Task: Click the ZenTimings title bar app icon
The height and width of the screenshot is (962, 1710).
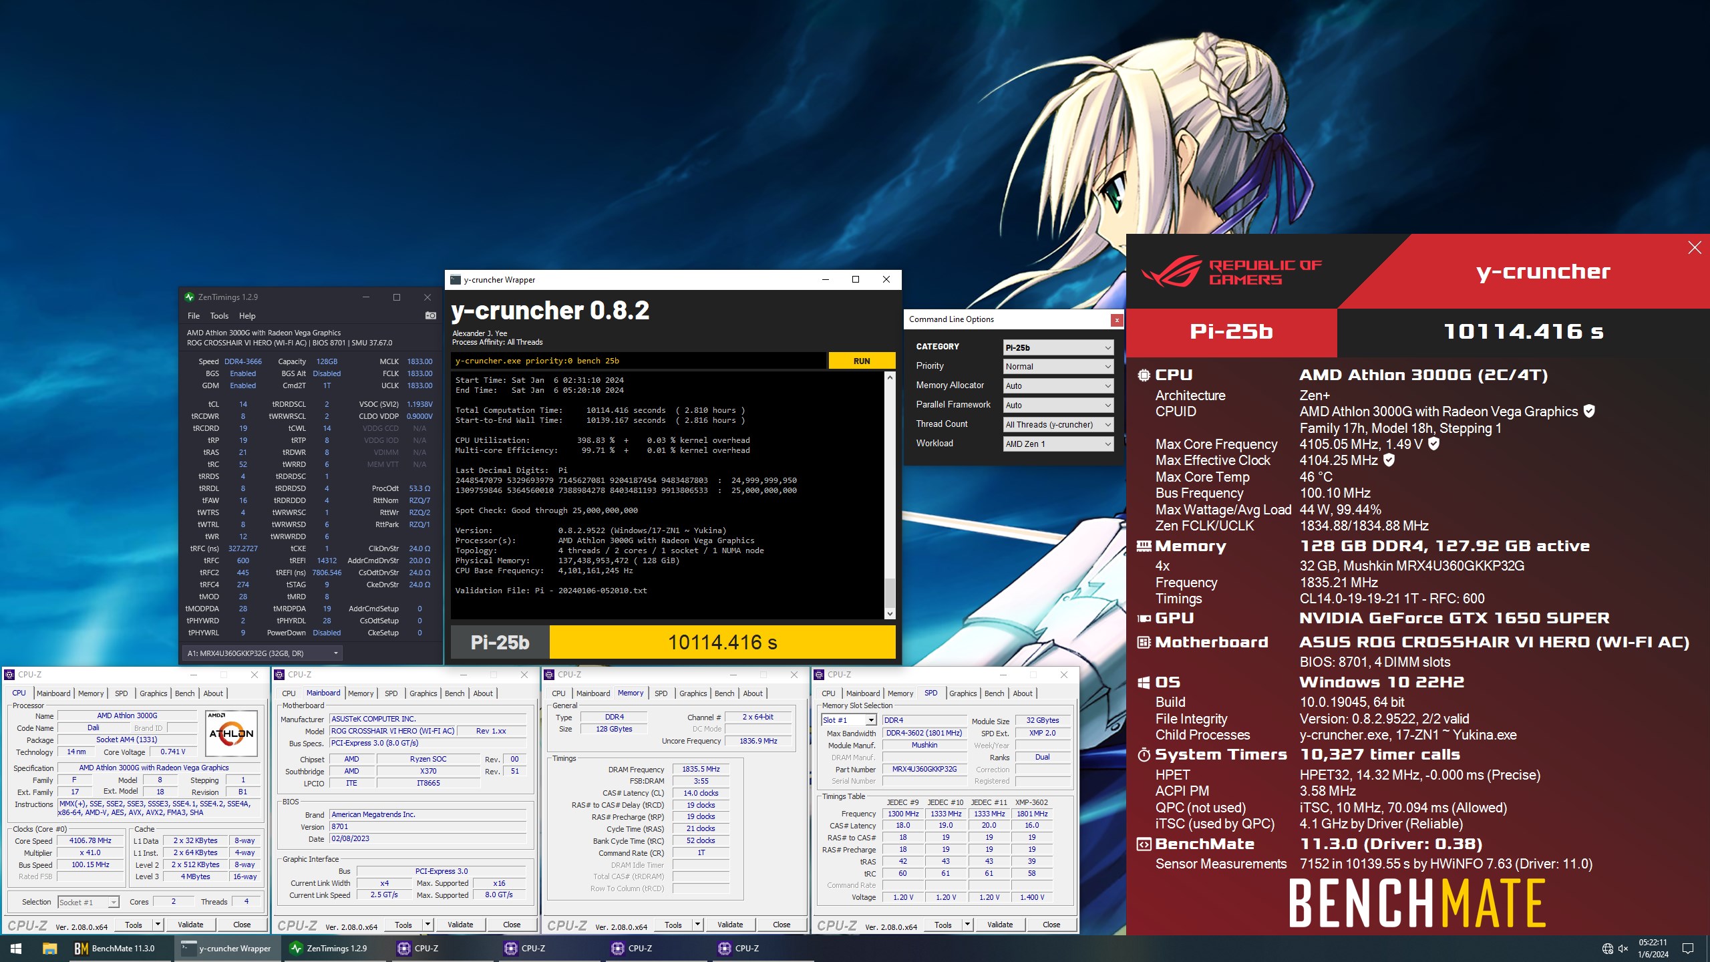Action: pos(189,297)
